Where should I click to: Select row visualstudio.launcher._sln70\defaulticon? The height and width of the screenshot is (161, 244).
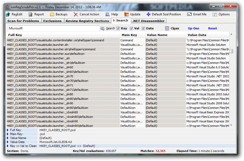(118, 81)
